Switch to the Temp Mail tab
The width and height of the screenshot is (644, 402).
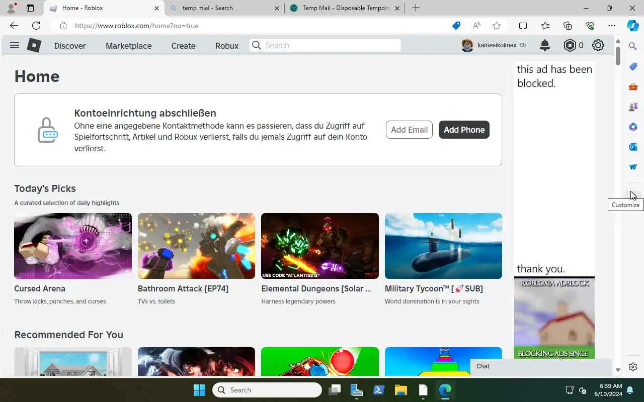tap(346, 8)
